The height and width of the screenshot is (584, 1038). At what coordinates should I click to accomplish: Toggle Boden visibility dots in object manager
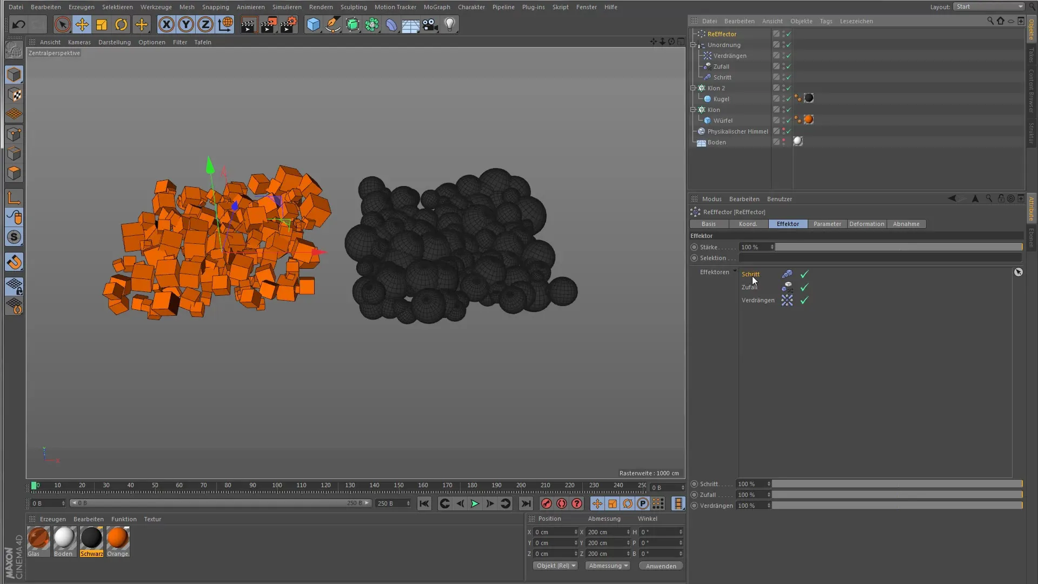point(784,142)
